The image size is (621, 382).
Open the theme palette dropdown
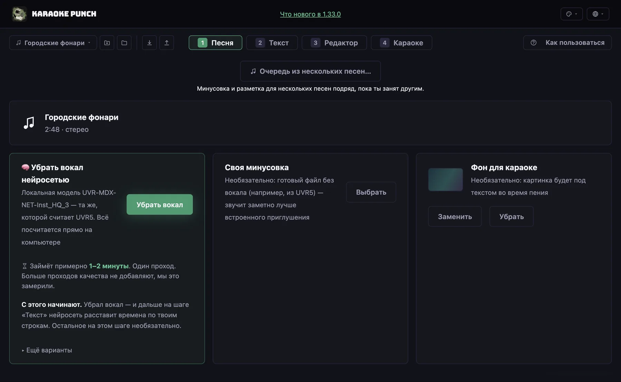coord(572,14)
